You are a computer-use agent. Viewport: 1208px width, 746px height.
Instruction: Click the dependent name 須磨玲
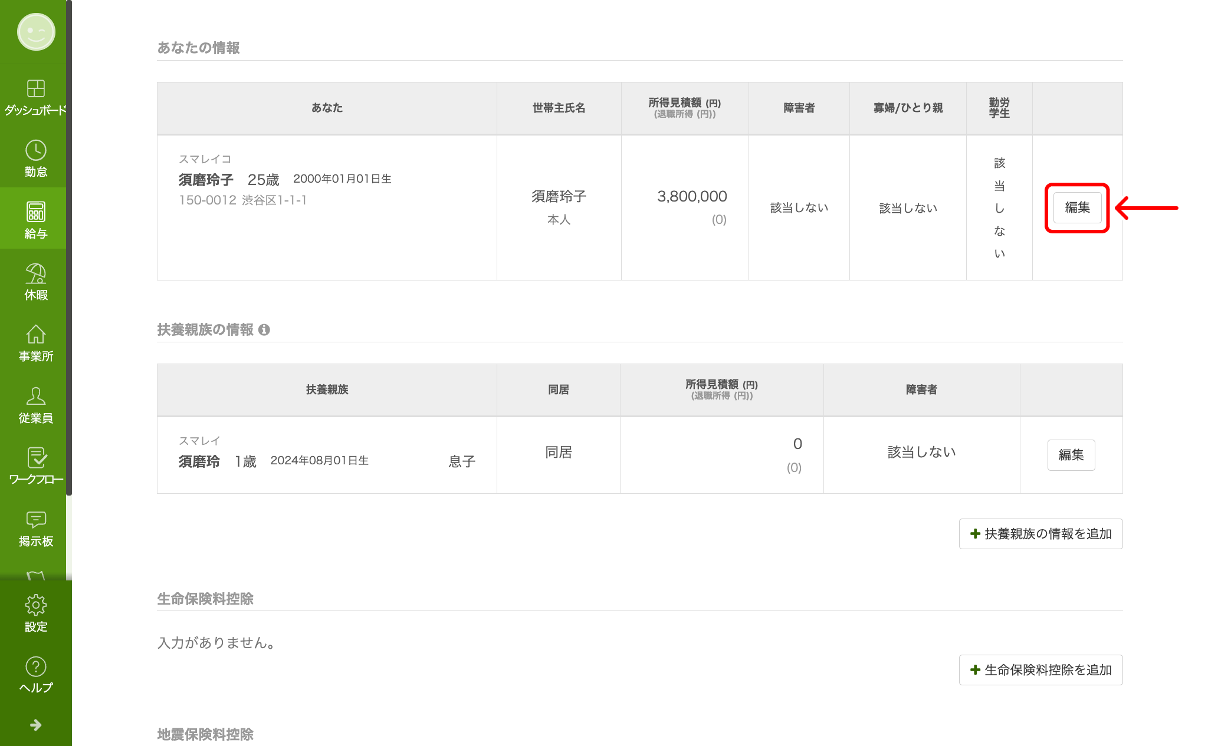199,461
